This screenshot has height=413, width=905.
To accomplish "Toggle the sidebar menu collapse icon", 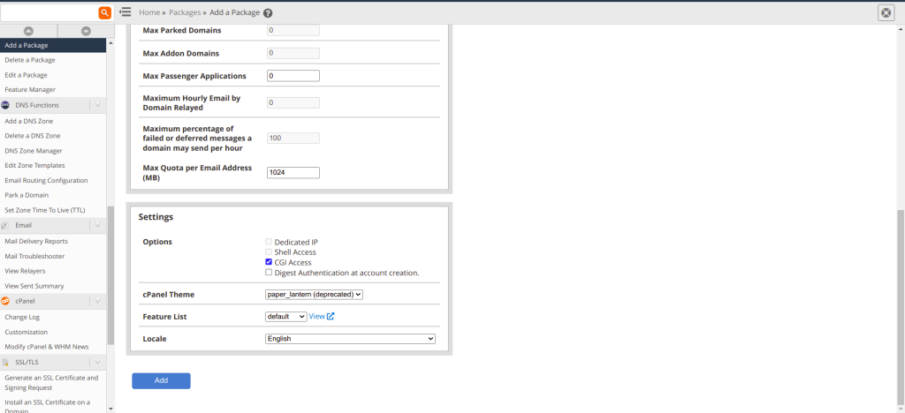I will 125,12.
